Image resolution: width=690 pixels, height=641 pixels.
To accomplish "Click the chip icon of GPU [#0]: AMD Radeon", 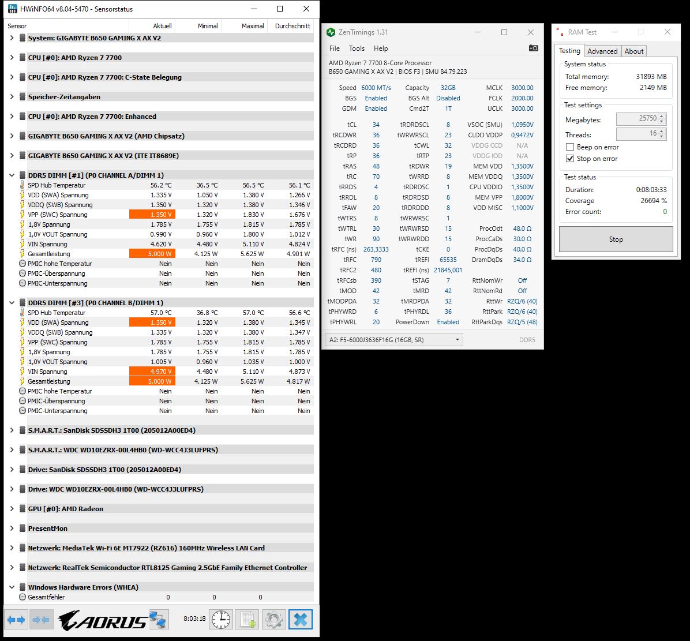I will 22,508.
